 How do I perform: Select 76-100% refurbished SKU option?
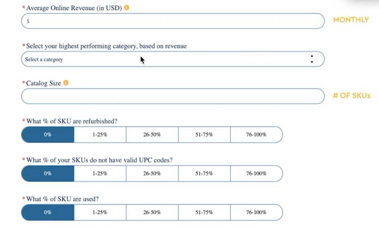256,134
